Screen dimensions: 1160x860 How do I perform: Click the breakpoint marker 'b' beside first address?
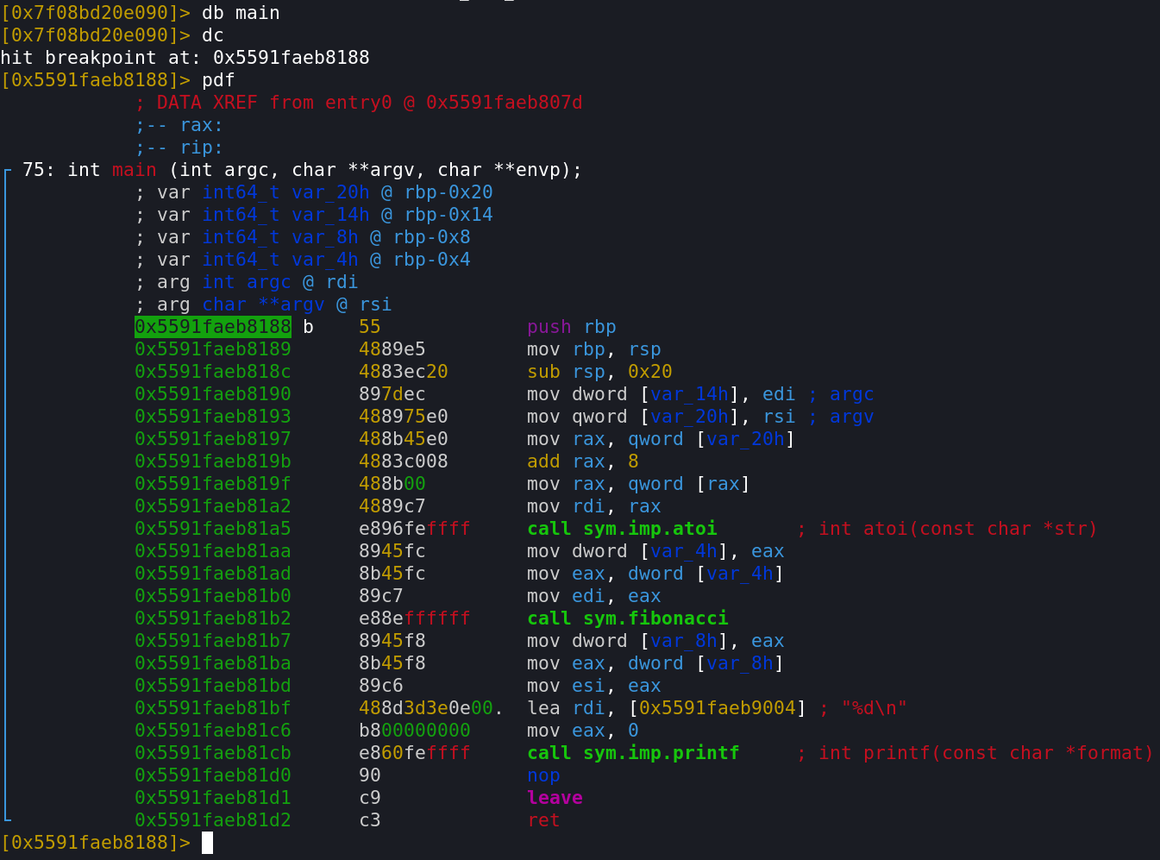tap(308, 327)
